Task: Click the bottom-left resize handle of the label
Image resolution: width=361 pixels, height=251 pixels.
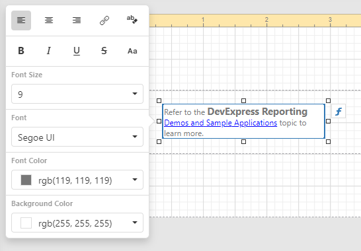Action: coord(159,142)
